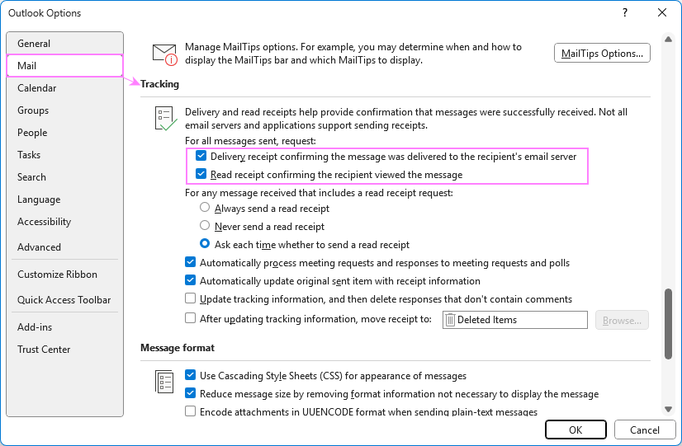Viewport: 682px width, 446px height.
Task: Switch to the Groups category
Action: pos(64,110)
